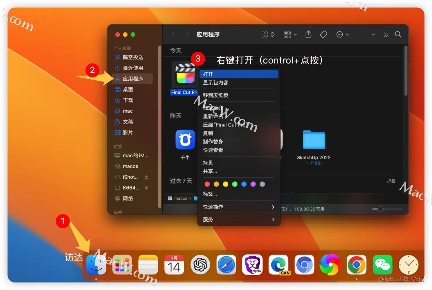Open the clock app in Dock
Image resolution: width=432 pixels, height=290 pixels.
[x=409, y=265]
